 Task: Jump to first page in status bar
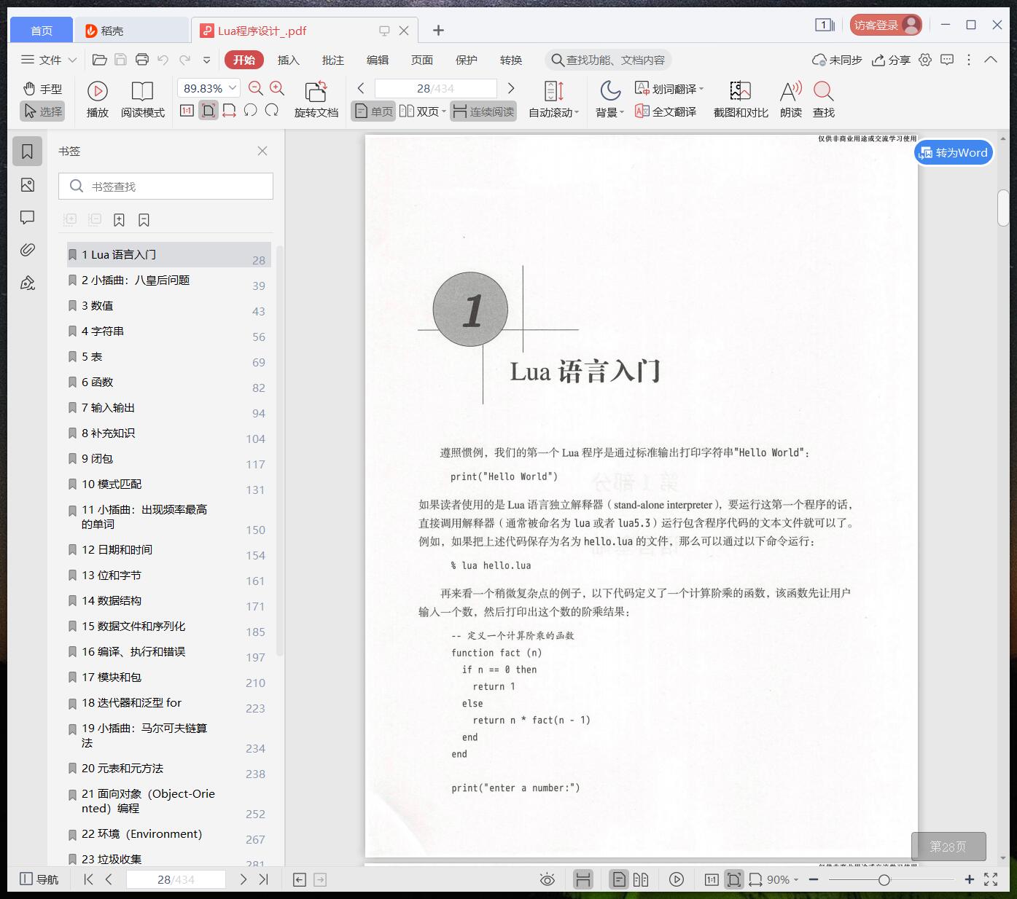88,879
